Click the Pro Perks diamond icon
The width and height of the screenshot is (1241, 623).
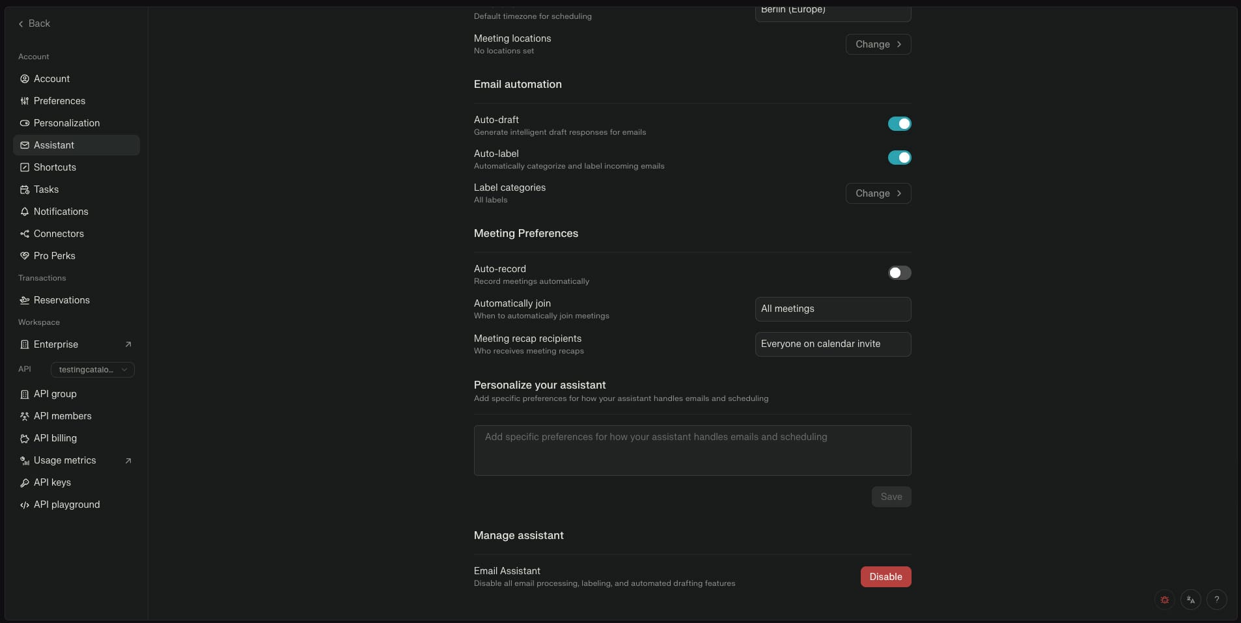click(25, 256)
